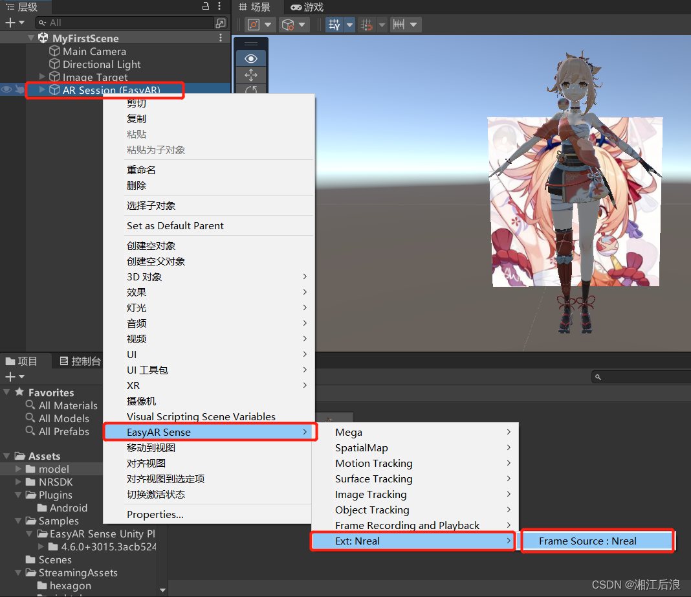Select the Rotate tool in scene overlay

251,89
